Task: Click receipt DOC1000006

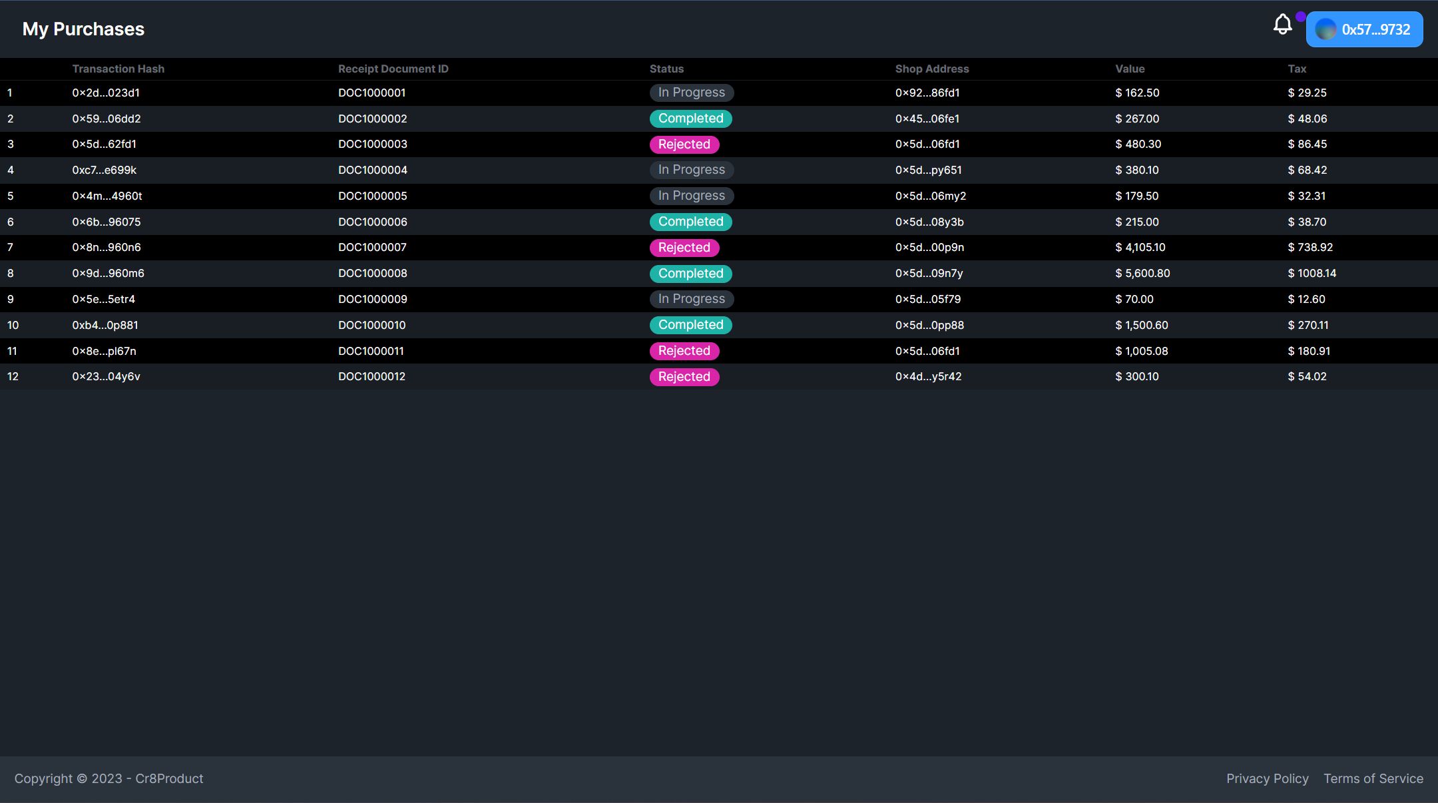Action: click(372, 222)
